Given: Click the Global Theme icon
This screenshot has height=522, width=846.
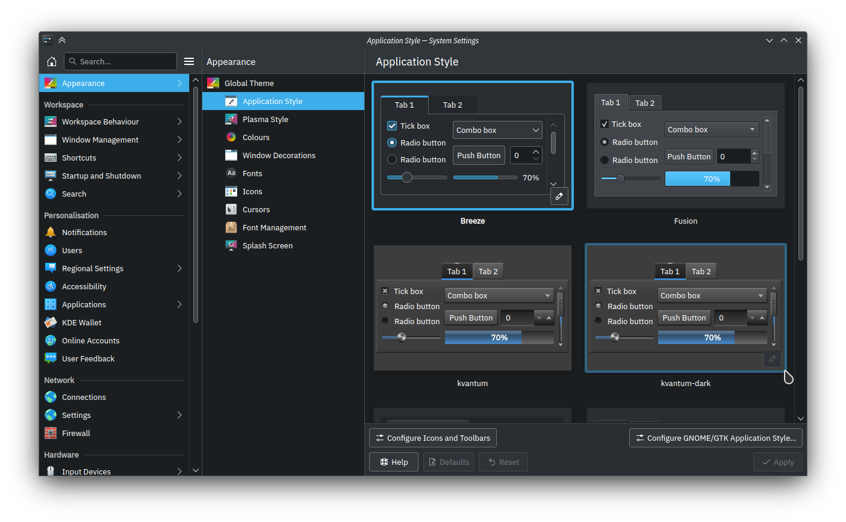Looking at the screenshot, I should coord(213,83).
